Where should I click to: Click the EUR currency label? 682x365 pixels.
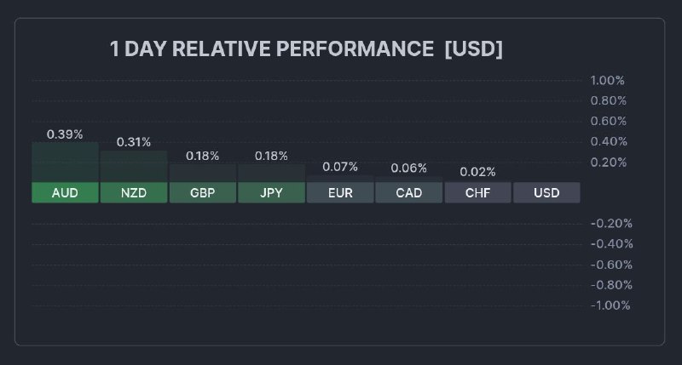click(340, 193)
